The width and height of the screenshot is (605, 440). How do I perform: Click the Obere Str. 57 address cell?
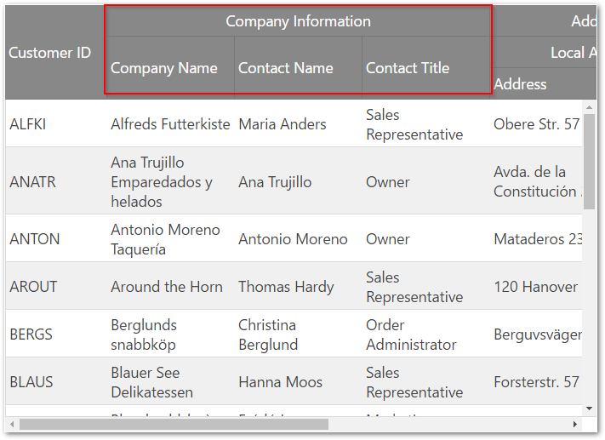(x=536, y=124)
